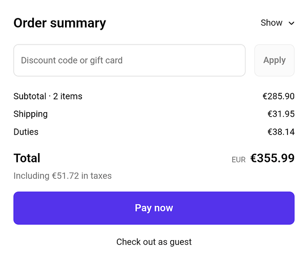Image resolution: width=308 pixels, height=256 pixels.
Task: Expand order summary with Show
Action: click(272, 23)
